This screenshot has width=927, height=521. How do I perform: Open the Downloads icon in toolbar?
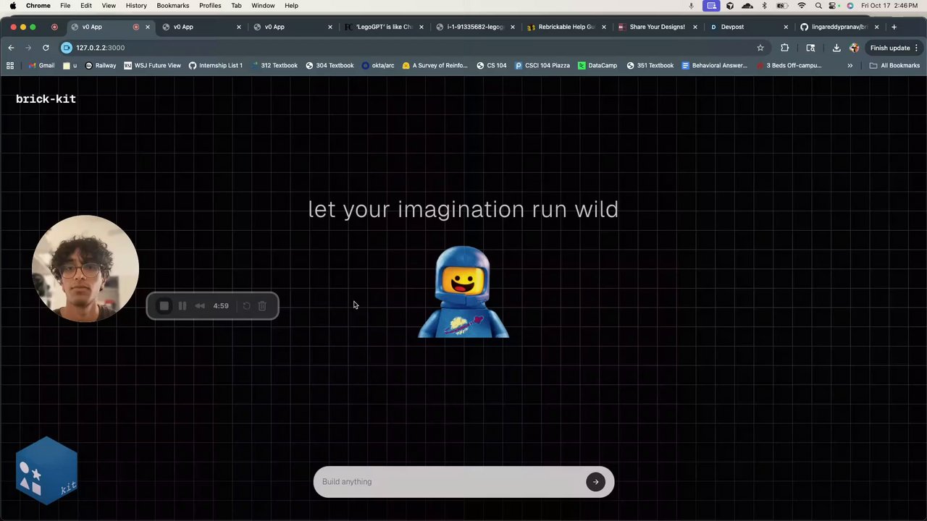coord(836,48)
